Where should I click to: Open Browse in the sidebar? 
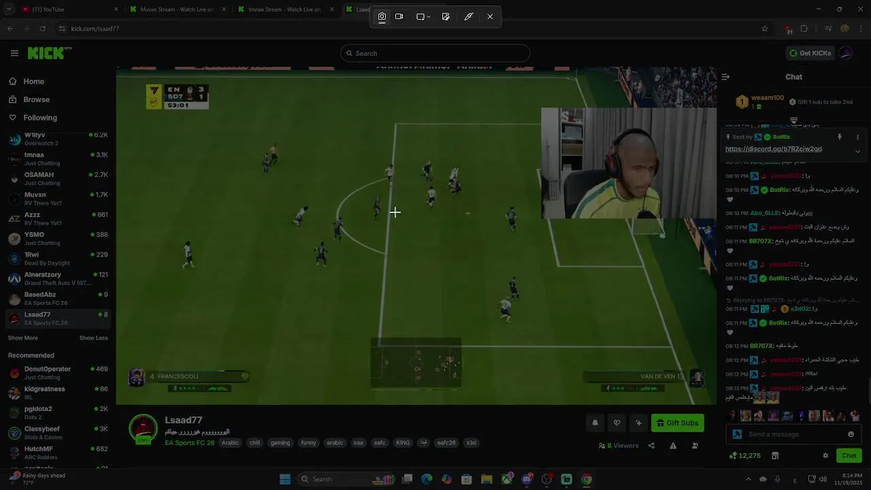pos(36,99)
